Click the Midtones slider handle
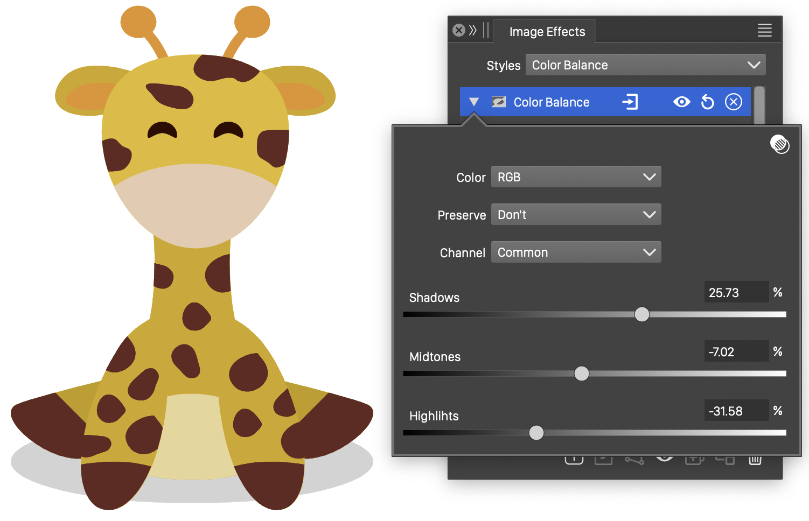 (x=581, y=374)
